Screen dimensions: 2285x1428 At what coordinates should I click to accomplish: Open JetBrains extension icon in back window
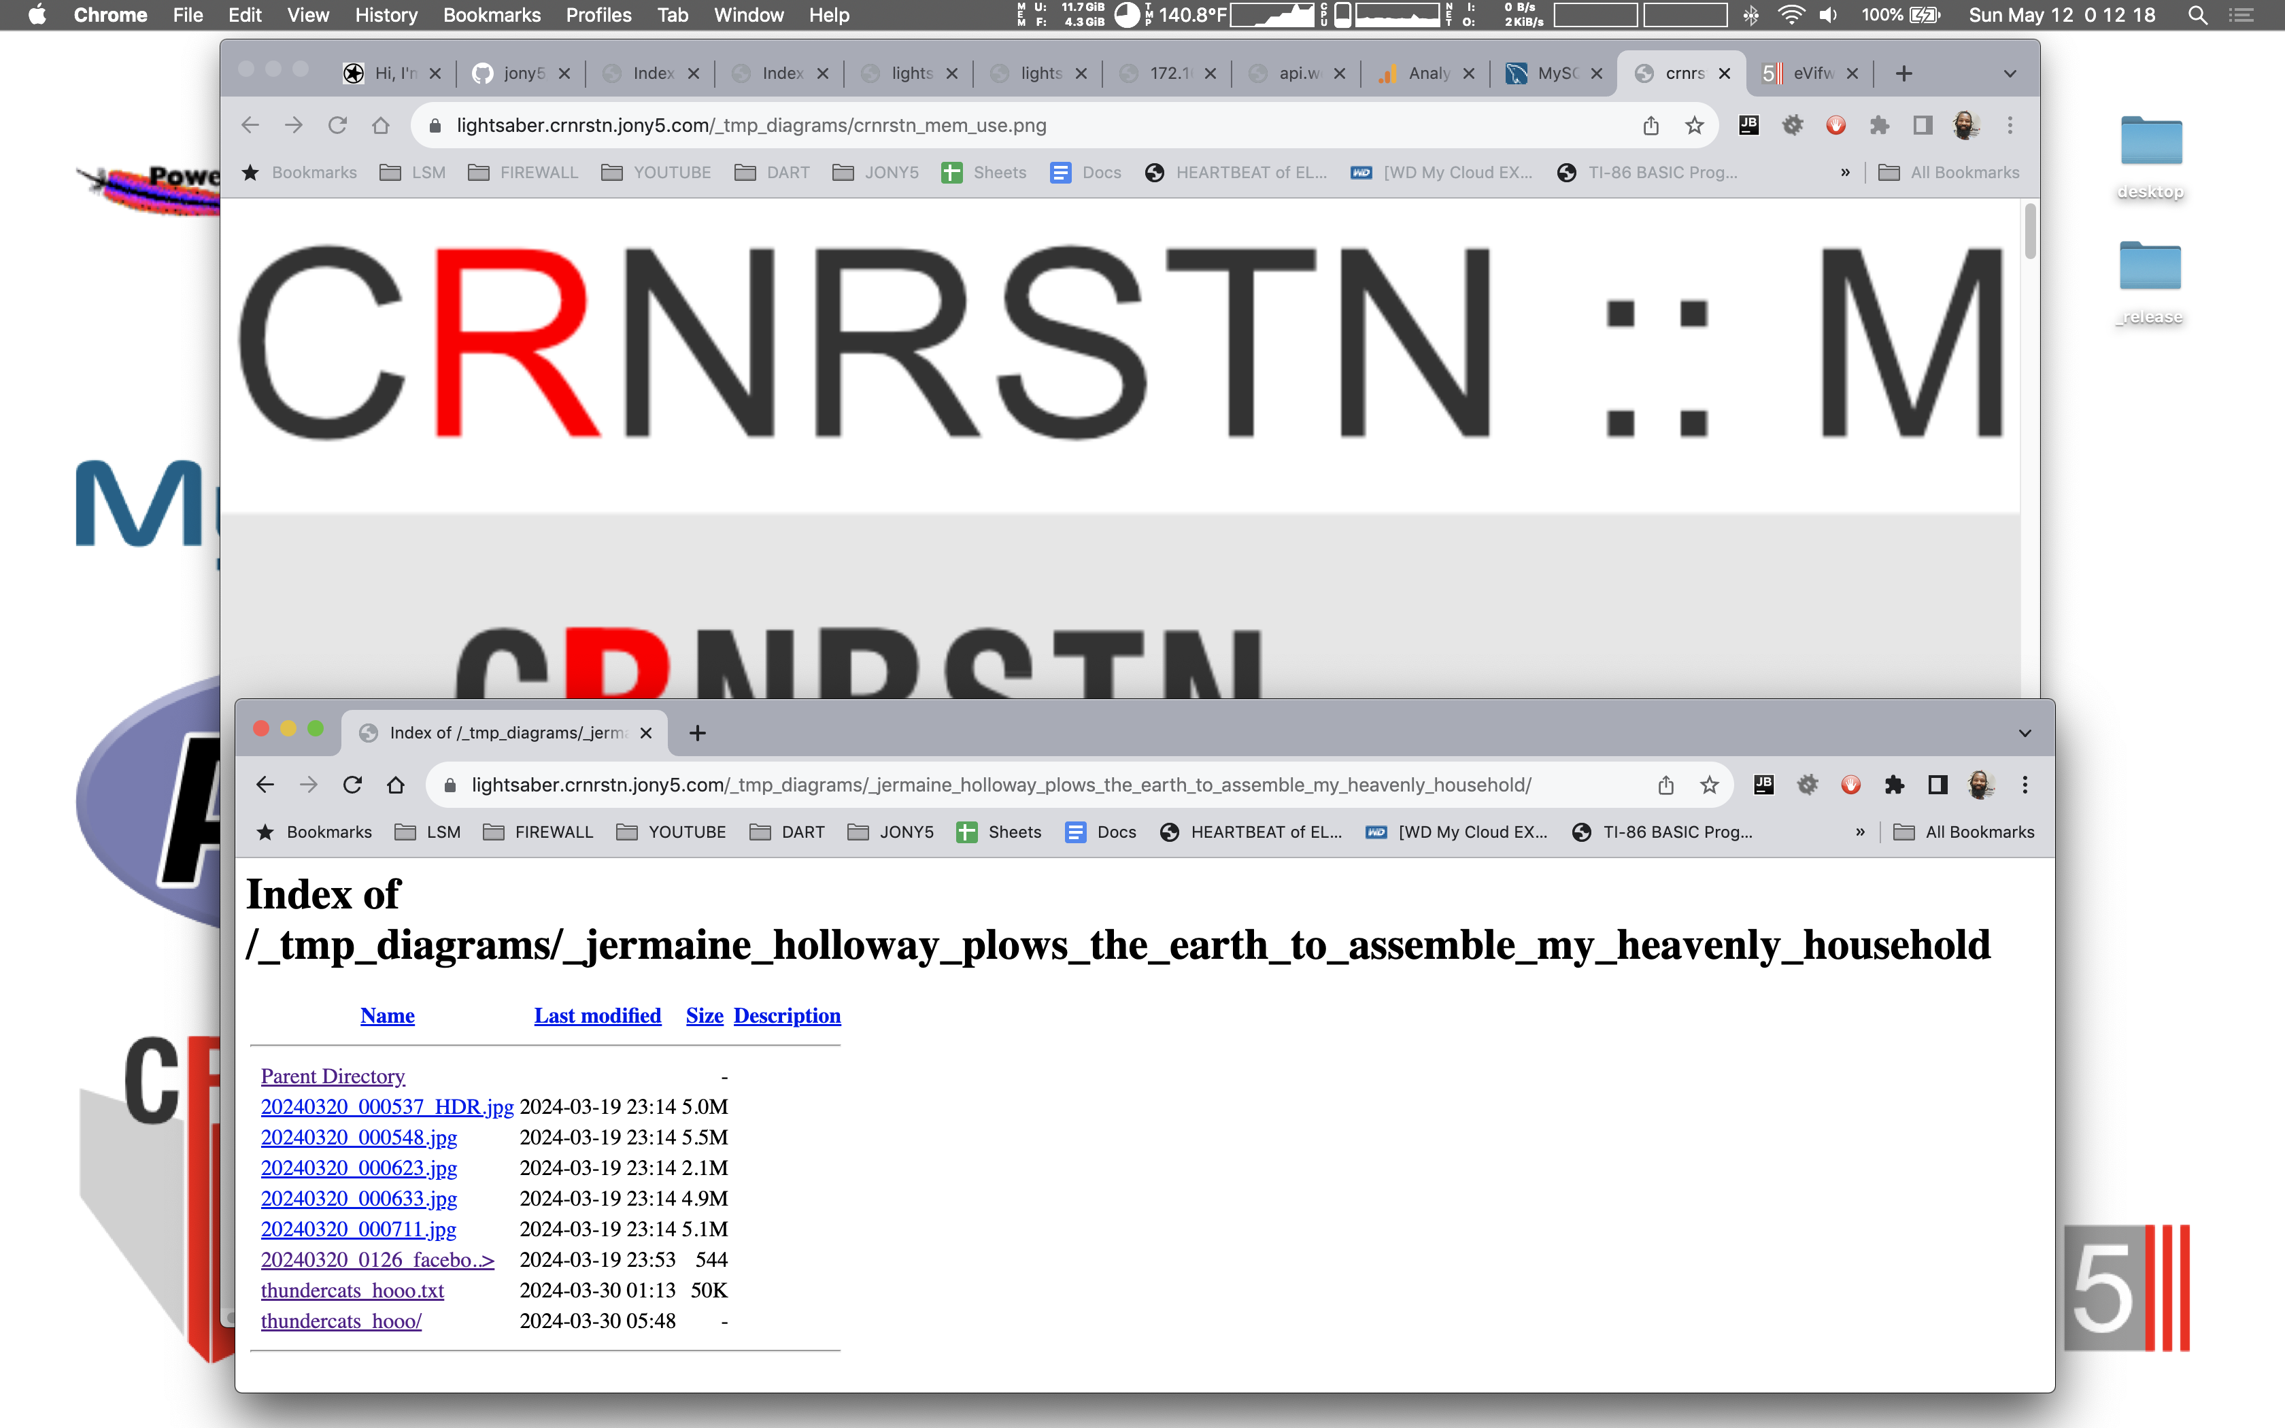(x=1748, y=124)
